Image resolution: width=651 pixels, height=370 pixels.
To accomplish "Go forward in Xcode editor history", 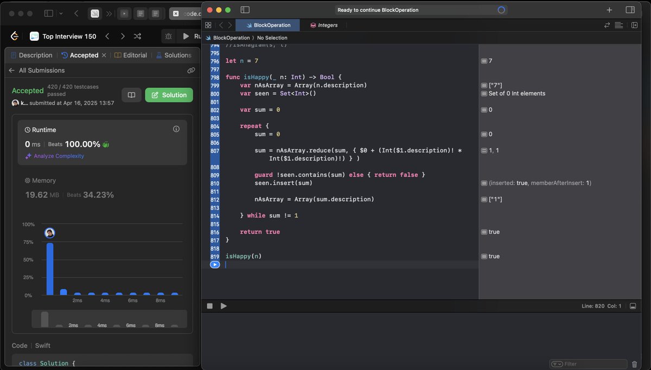I will (x=230, y=25).
